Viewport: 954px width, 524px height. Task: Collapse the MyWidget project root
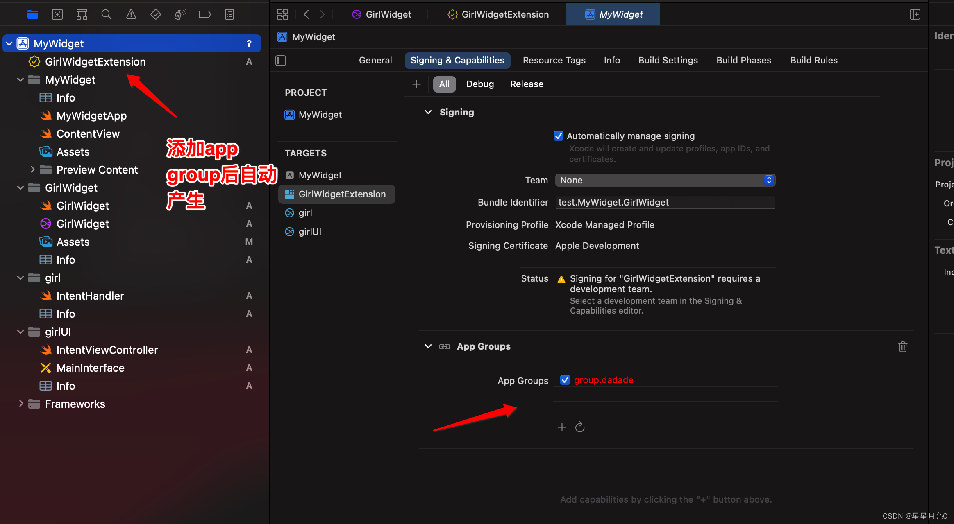click(x=9, y=44)
